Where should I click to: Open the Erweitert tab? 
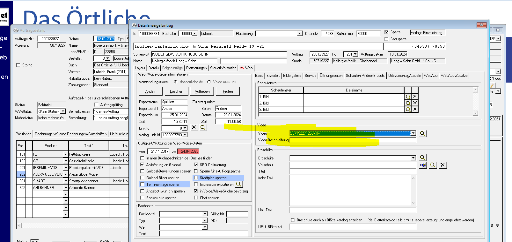point(273,76)
